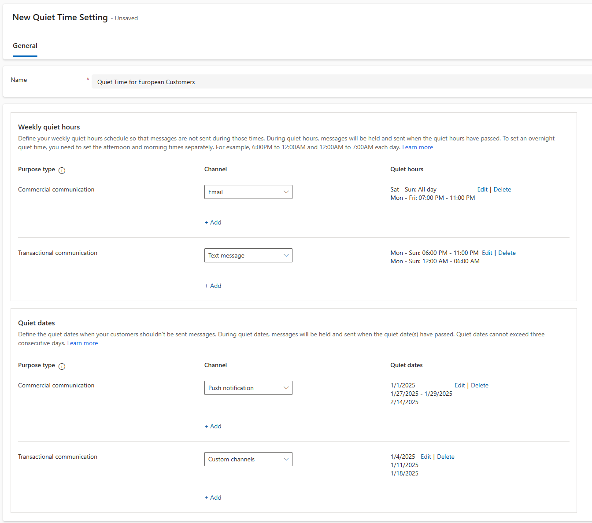Screen dimensions: 592x523
Task: Switch to the General tab
Action: [x=25, y=46]
